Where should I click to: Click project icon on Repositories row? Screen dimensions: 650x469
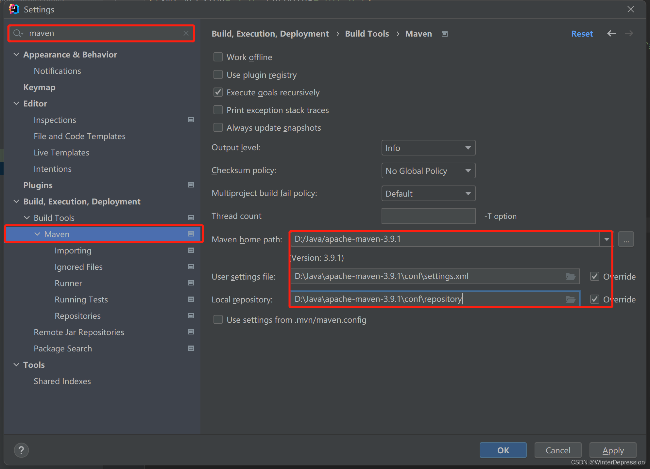pyautogui.click(x=191, y=315)
